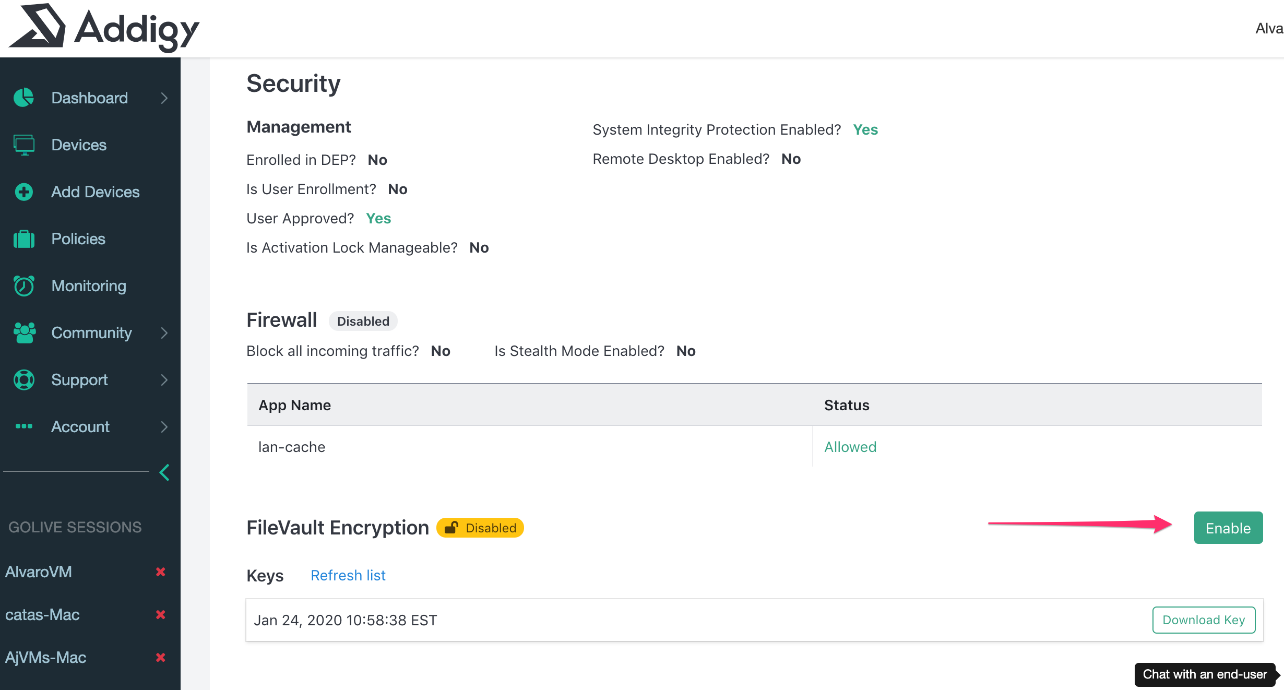Click the Refresh list link
The width and height of the screenshot is (1284, 690).
348,575
